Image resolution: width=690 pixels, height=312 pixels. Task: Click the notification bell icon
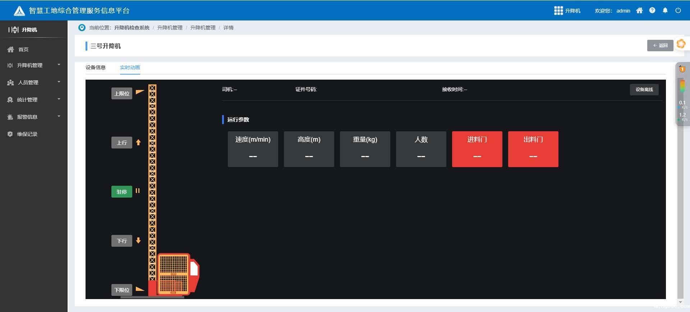pyautogui.click(x=665, y=10)
